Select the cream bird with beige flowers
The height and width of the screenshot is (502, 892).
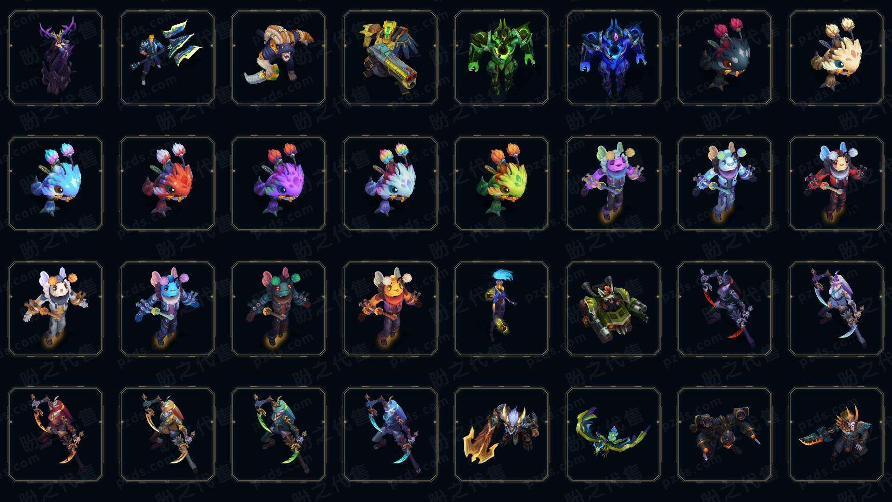[x=836, y=58]
